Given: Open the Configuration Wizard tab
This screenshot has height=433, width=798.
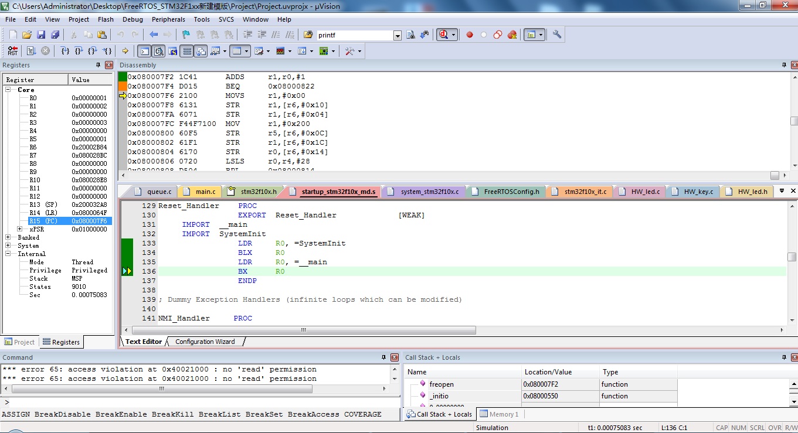Looking at the screenshot, I should pyautogui.click(x=205, y=342).
